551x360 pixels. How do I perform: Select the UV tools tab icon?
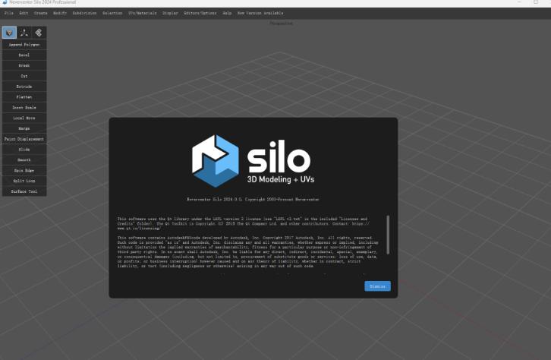(39, 33)
